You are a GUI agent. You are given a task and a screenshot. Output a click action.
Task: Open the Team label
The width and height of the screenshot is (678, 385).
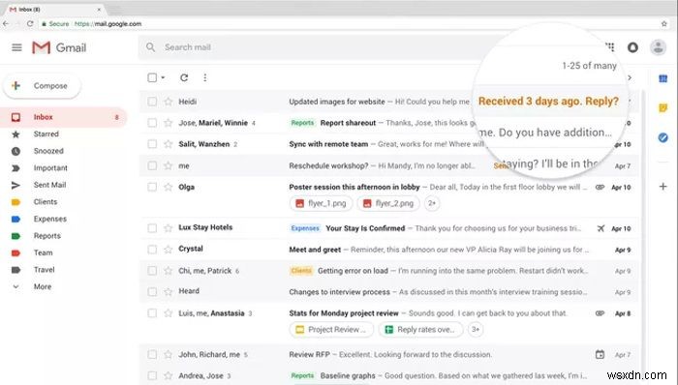tap(44, 252)
